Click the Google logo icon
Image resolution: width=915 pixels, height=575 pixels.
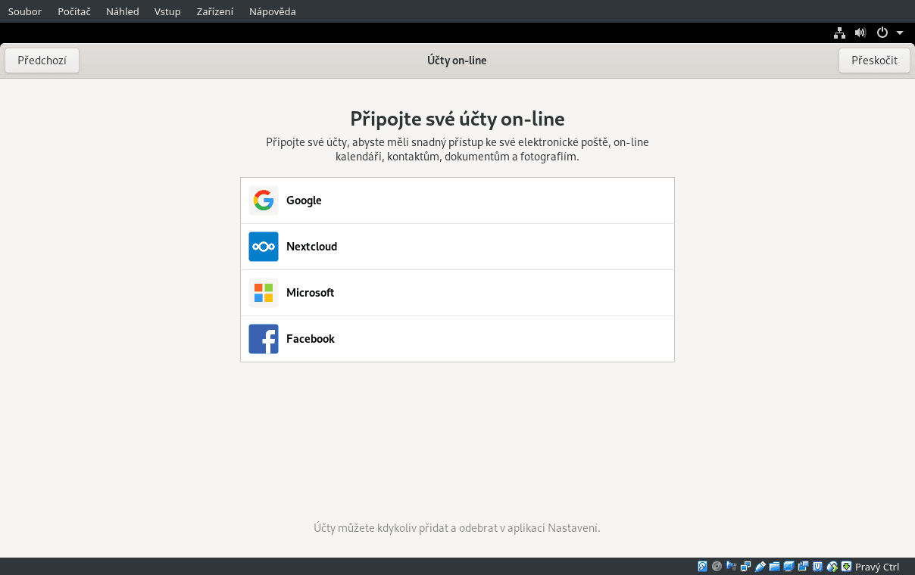click(x=264, y=200)
